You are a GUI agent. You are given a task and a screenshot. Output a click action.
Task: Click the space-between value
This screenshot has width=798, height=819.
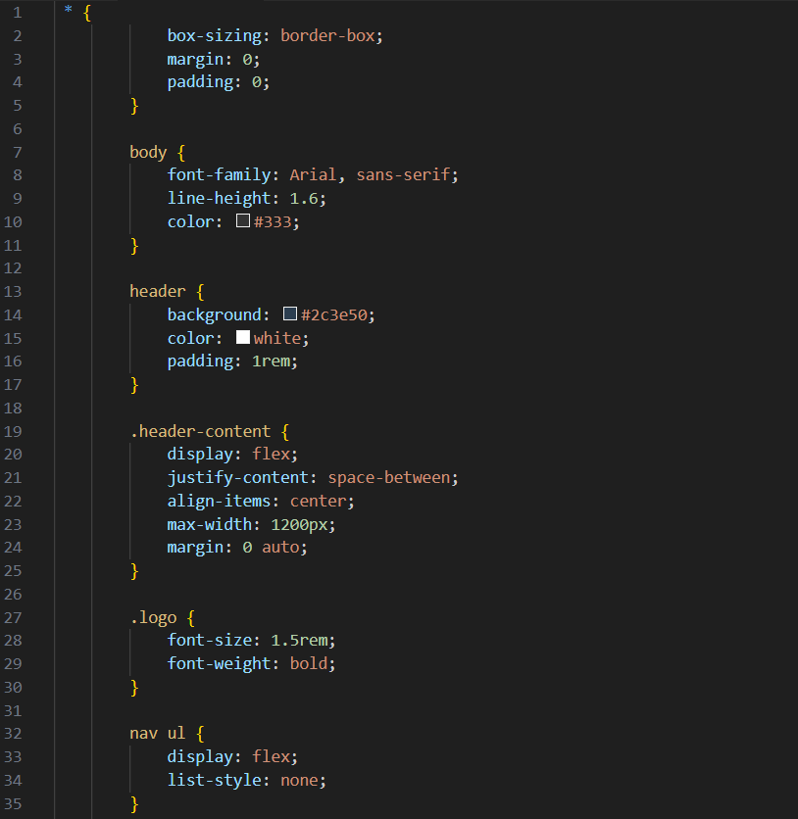coord(389,478)
